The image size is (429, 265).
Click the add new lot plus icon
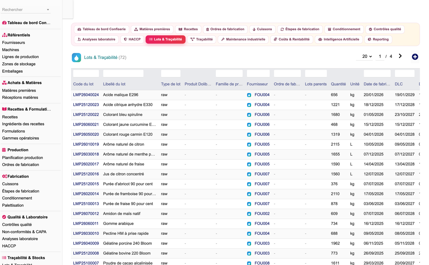[415, 57]
